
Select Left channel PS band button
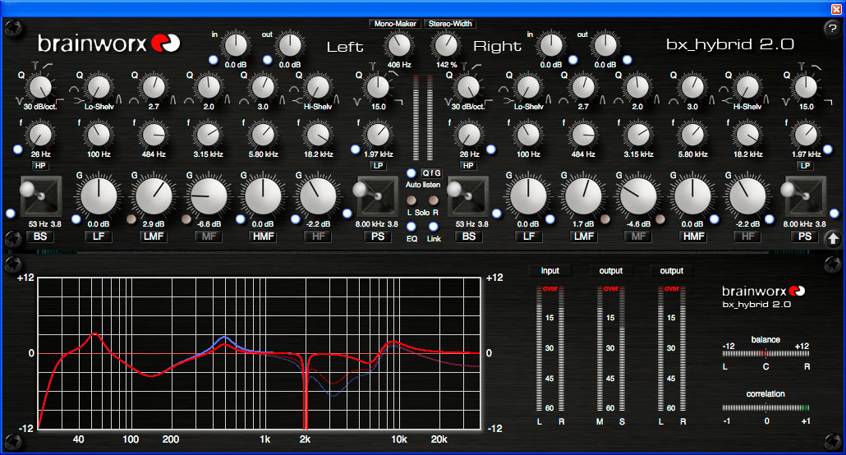pos(378,237)
